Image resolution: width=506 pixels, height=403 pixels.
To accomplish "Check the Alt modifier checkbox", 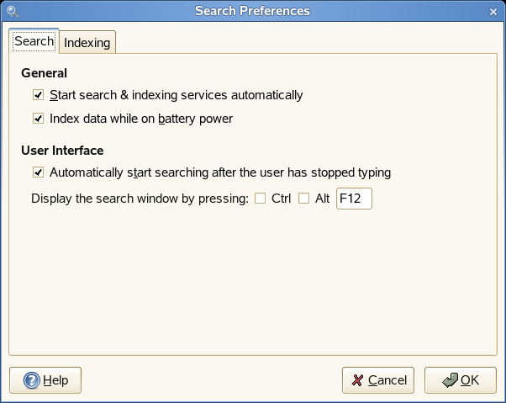I will tap(304, 199).
